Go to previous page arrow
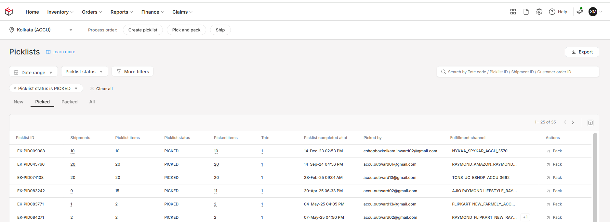Viewport: 610px width, 222px height. (565, 122)
